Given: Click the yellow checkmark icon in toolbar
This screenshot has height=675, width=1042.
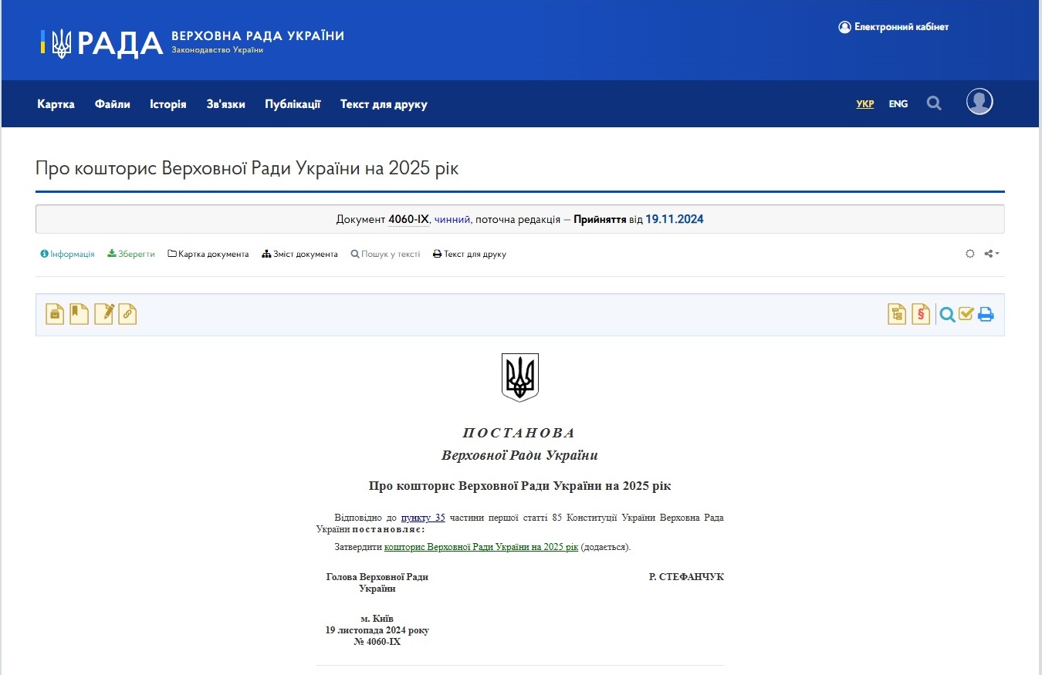Looking at the screenshot, I should point(966,314).
